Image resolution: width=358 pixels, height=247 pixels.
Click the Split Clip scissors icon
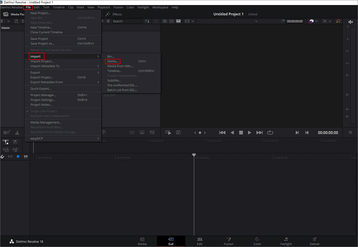pos(17,133)
